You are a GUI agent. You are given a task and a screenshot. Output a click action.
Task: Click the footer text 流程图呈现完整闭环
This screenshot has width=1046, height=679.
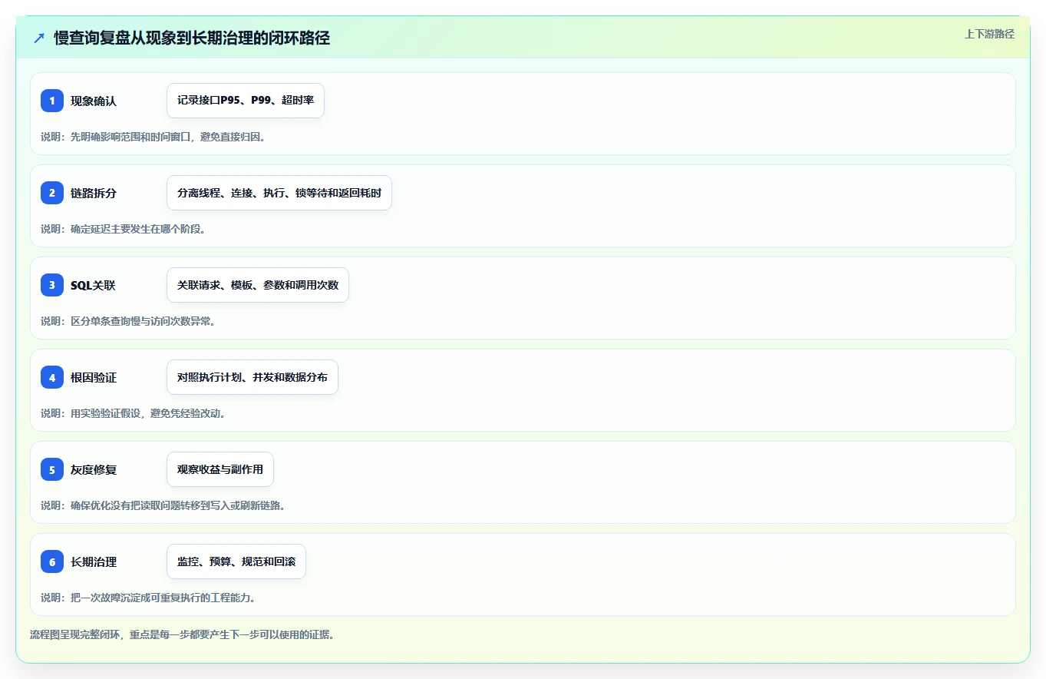182,634
